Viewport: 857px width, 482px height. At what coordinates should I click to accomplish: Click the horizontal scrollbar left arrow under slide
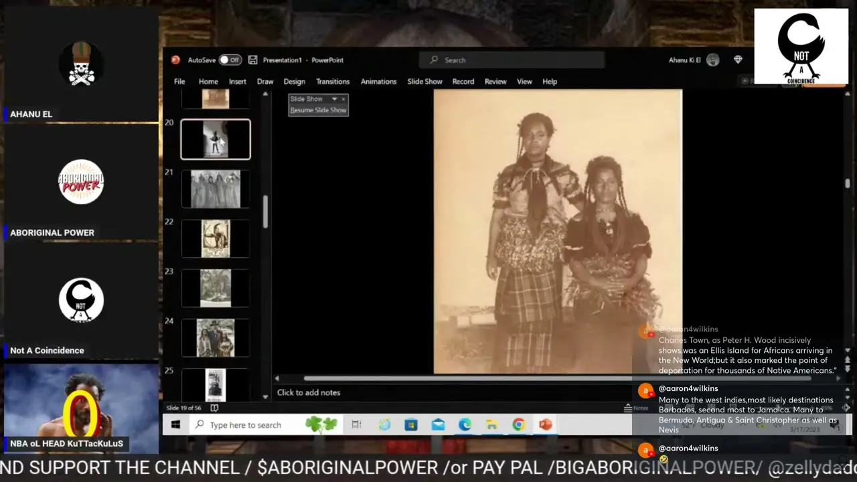point(277,378)
